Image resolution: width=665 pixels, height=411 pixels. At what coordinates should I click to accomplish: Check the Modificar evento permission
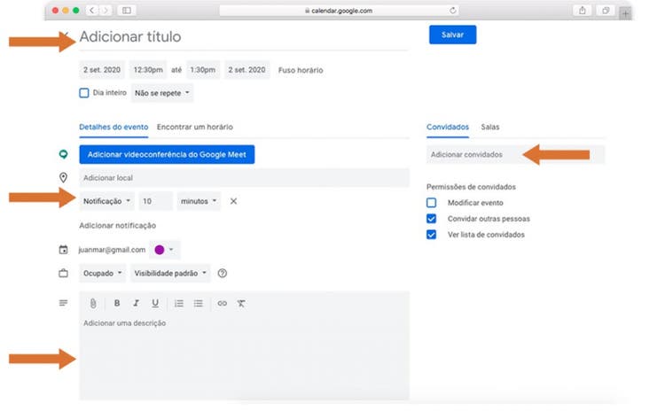click(x=432, y=203)
